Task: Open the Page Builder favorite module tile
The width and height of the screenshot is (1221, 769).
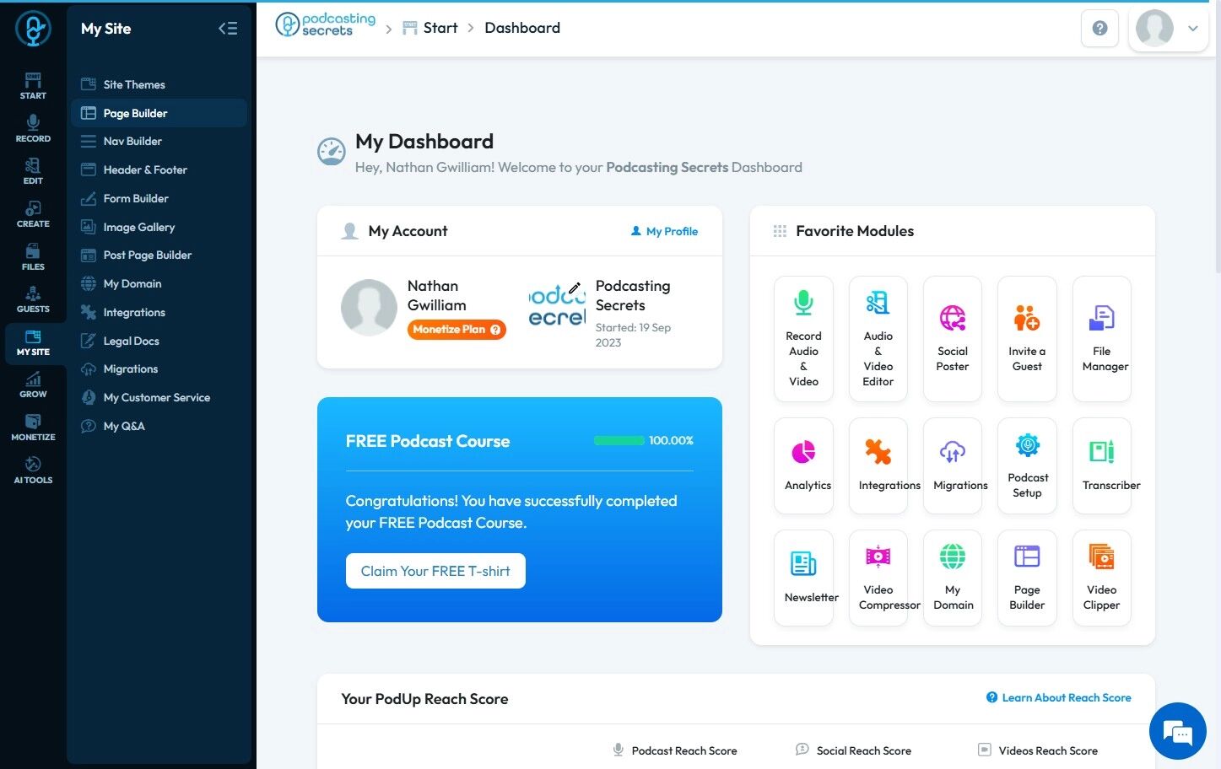Action: (1027, 578)
